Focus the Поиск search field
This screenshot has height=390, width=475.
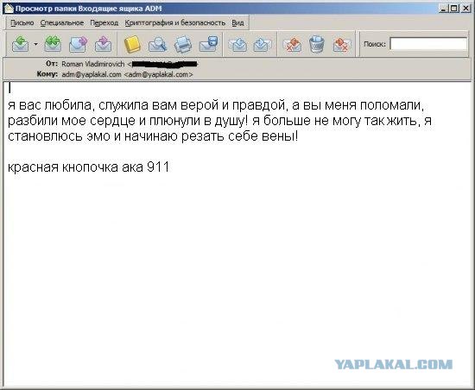[x=428, y=44]
